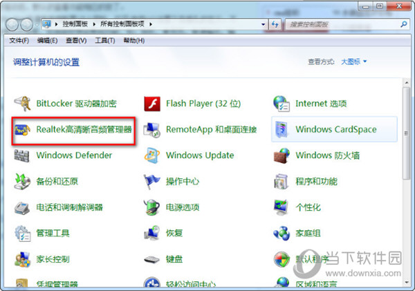Expand the address bar history dropdown arrow
The image size is (415, 291).
263,25
